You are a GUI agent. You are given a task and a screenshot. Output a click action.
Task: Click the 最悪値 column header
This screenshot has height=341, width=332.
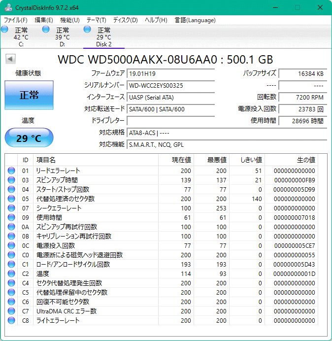coord(211,160)
